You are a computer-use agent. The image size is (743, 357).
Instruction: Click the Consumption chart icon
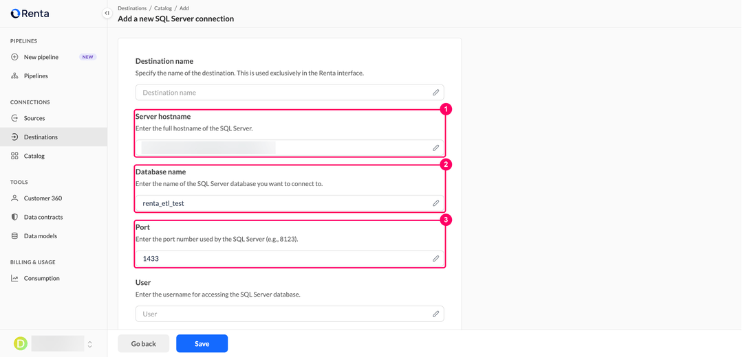pyautogui.click(x=14, y=279)
